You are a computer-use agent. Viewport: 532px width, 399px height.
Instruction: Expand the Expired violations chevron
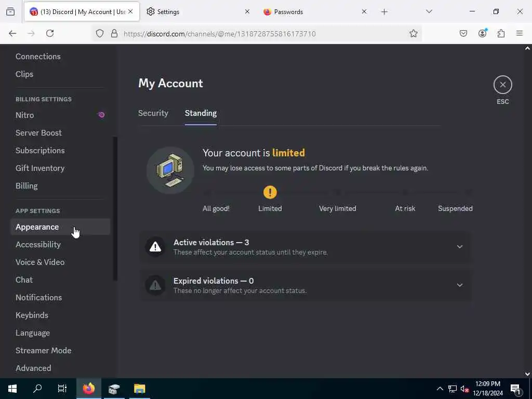459,285
